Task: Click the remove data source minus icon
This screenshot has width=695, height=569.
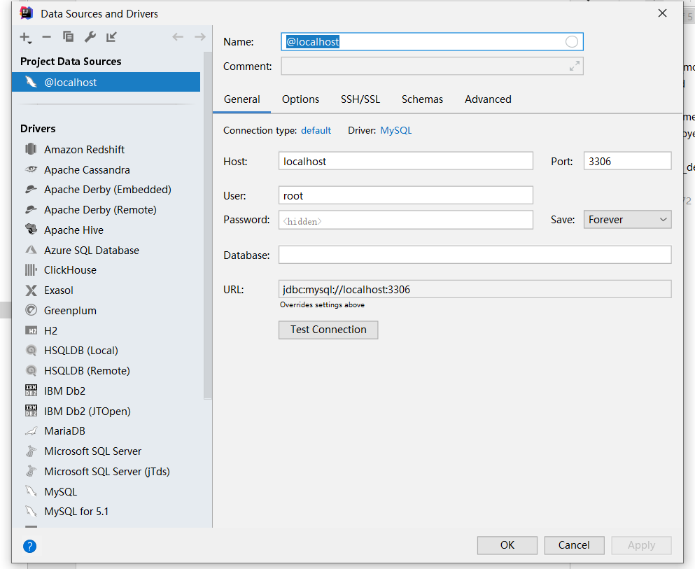Action: 46,37
